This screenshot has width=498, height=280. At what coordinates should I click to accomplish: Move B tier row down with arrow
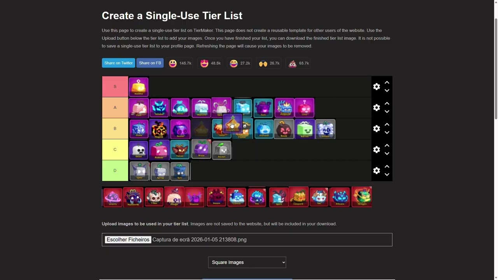coord(387,133)
